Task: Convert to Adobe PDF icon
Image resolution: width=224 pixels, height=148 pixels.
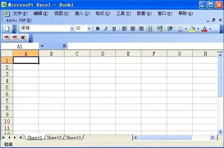Action: pos(7,38)
